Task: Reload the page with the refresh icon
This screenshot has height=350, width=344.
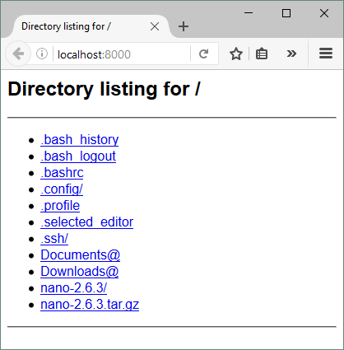Action: (204, 54)
